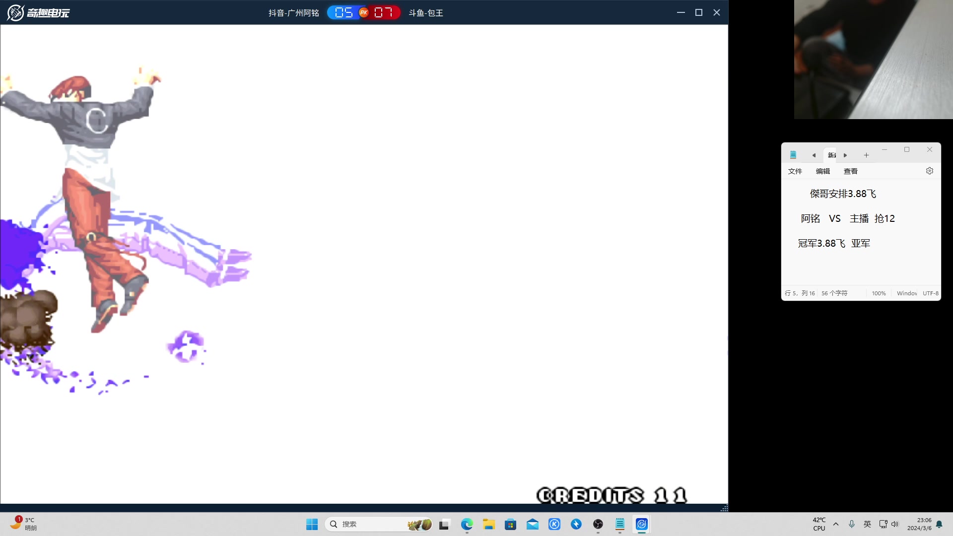Switch to Notepad on the taskbar
The image size is (953, 536).
(x=620, y=524)
